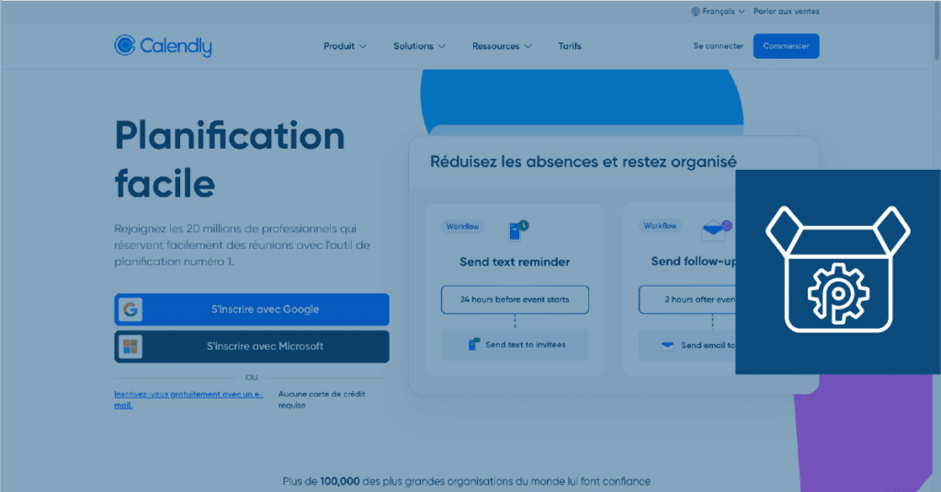The image size is (941, 492).
Task: Click the Send text reminder heading
Action: (515, 262)
